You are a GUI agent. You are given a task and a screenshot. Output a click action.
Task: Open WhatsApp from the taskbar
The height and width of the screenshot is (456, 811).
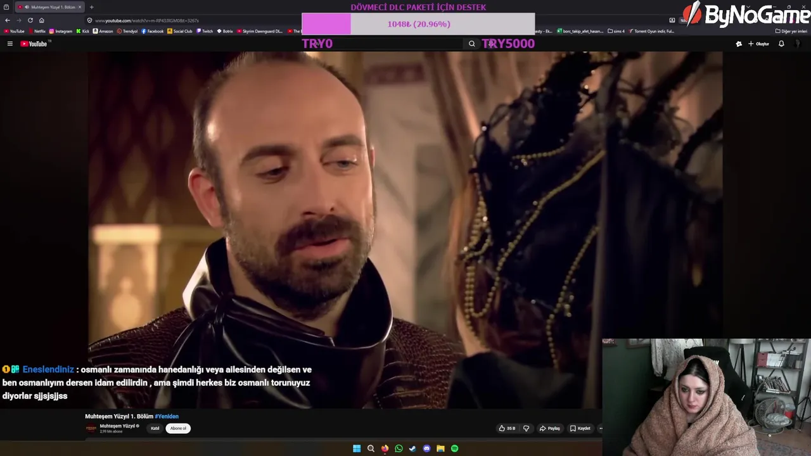click(399, 448)
